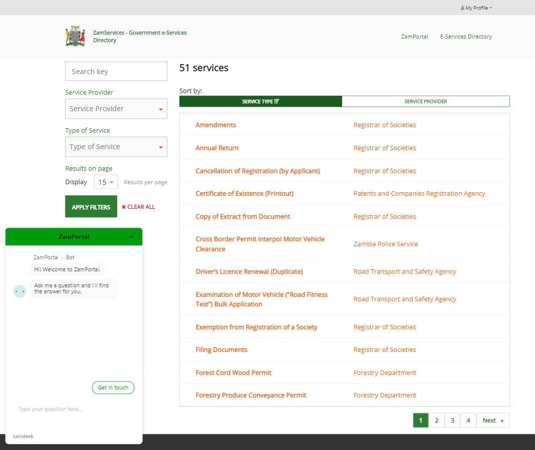Open Examination of Motor Vehicle Bulk Application

pyautogui.click(x=261, y=299)
